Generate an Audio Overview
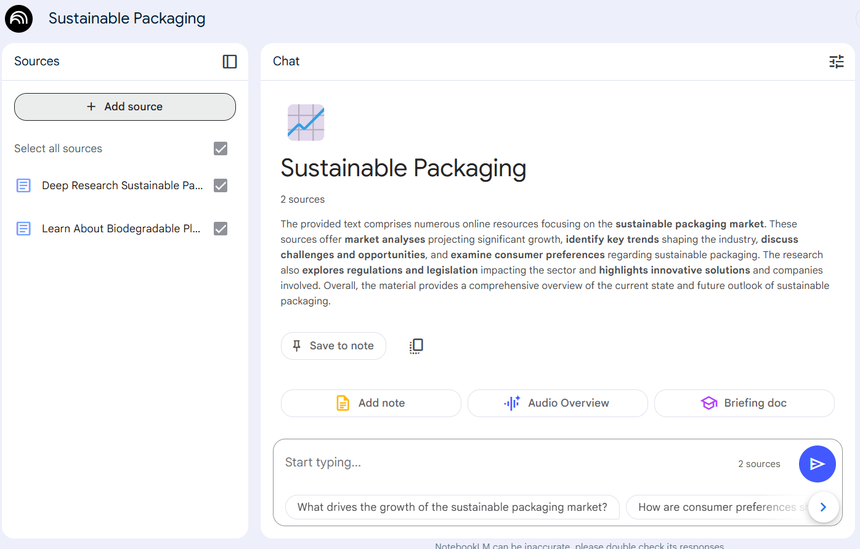This screenshot has height=549, width=860. 558,403
